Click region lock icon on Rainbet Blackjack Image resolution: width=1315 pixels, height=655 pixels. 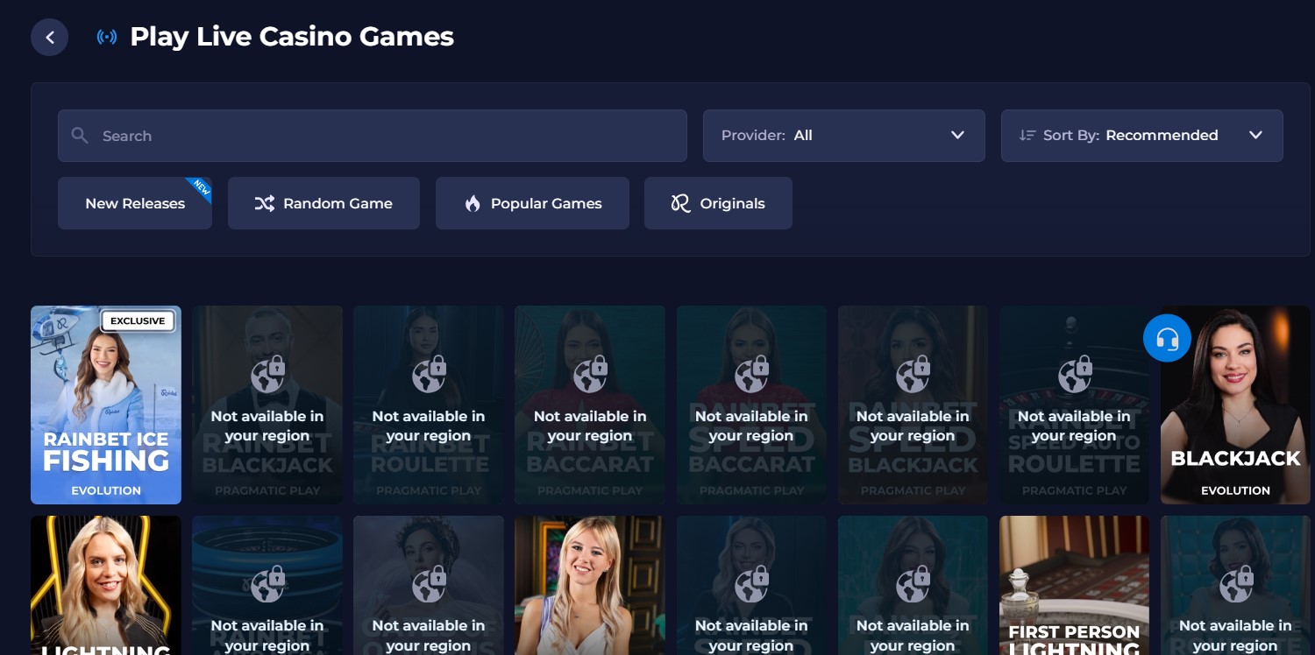267,375
